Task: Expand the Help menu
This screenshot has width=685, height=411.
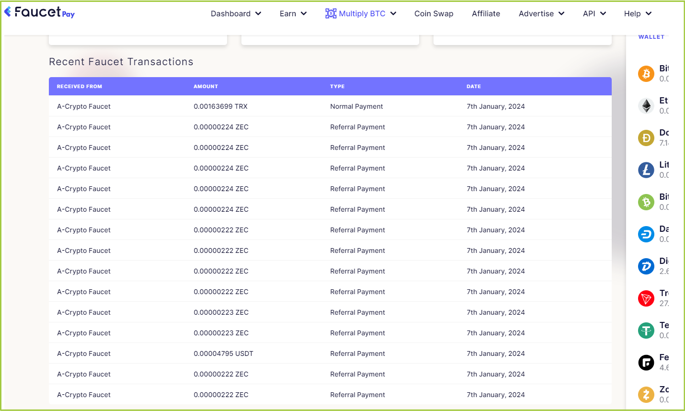Action: click(x=638, y=14)
